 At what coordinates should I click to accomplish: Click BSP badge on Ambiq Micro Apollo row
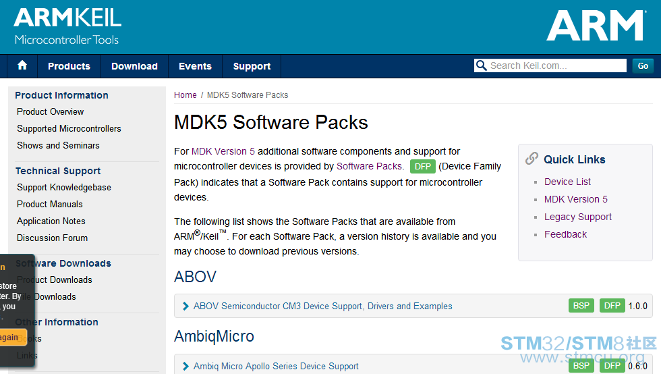point(581,365)
